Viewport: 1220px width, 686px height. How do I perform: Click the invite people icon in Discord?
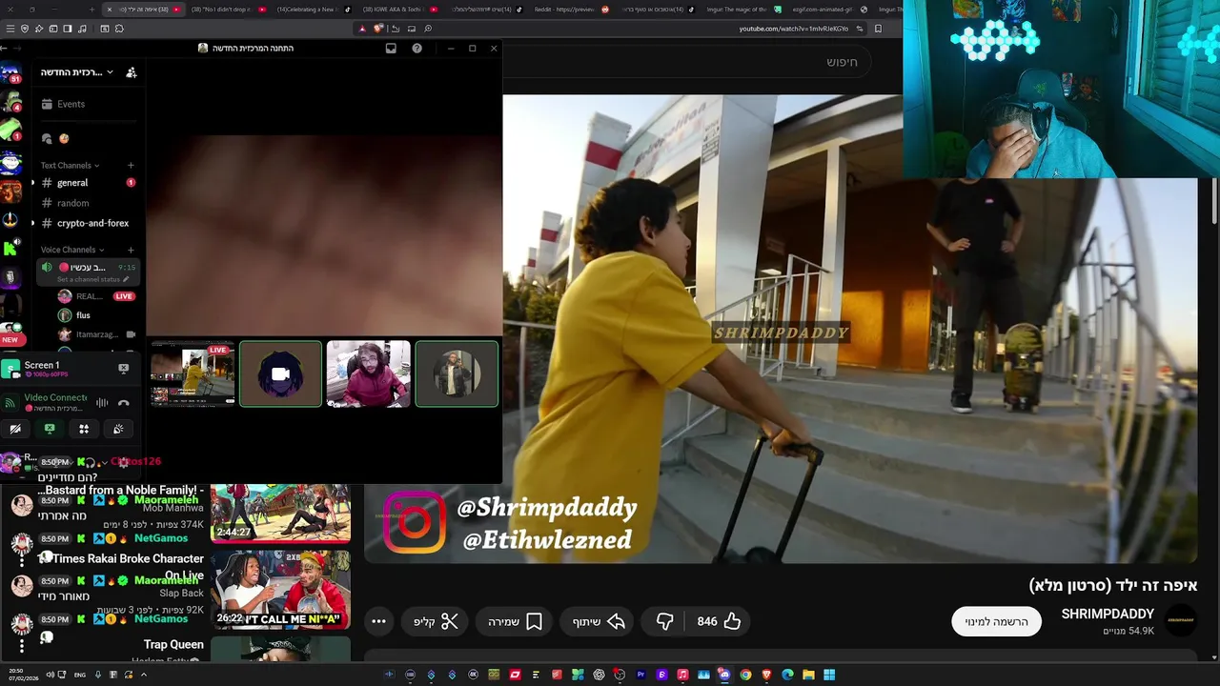pos(132,72)
